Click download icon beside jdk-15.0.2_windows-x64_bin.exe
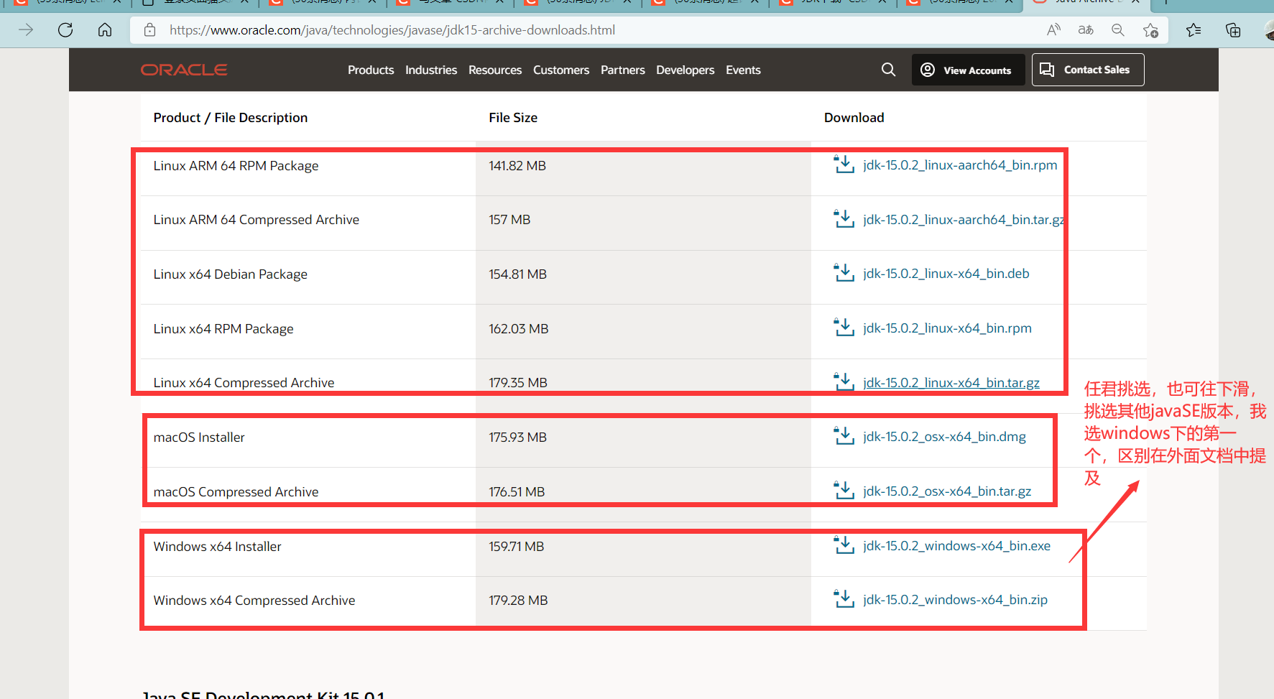Screen dimensions: 1274x699 (844, 545)
